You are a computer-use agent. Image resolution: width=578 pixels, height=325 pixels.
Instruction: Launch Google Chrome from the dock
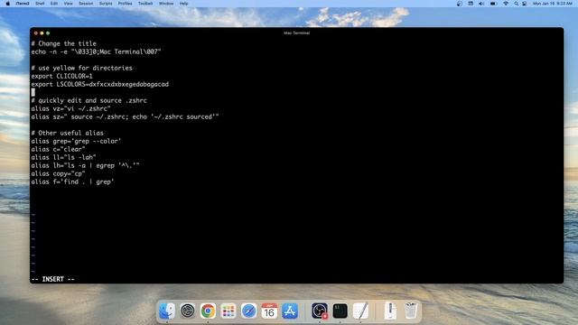coord(208,311)
